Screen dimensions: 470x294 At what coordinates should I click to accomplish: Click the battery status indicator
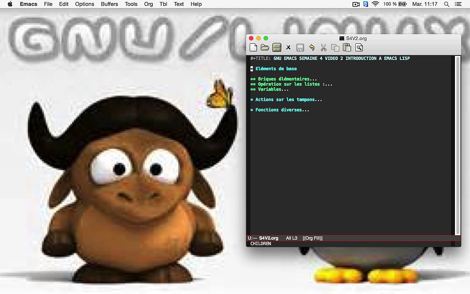tap(395, 4)
